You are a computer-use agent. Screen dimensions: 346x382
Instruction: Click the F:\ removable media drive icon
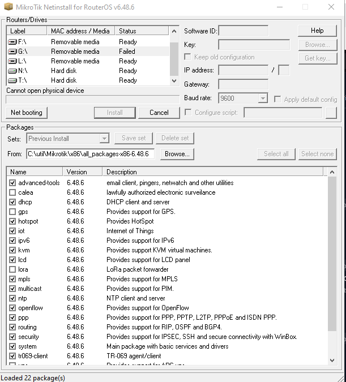point(12,42)
